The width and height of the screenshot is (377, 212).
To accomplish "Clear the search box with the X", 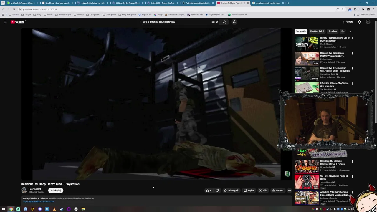I will pos(217,22).
